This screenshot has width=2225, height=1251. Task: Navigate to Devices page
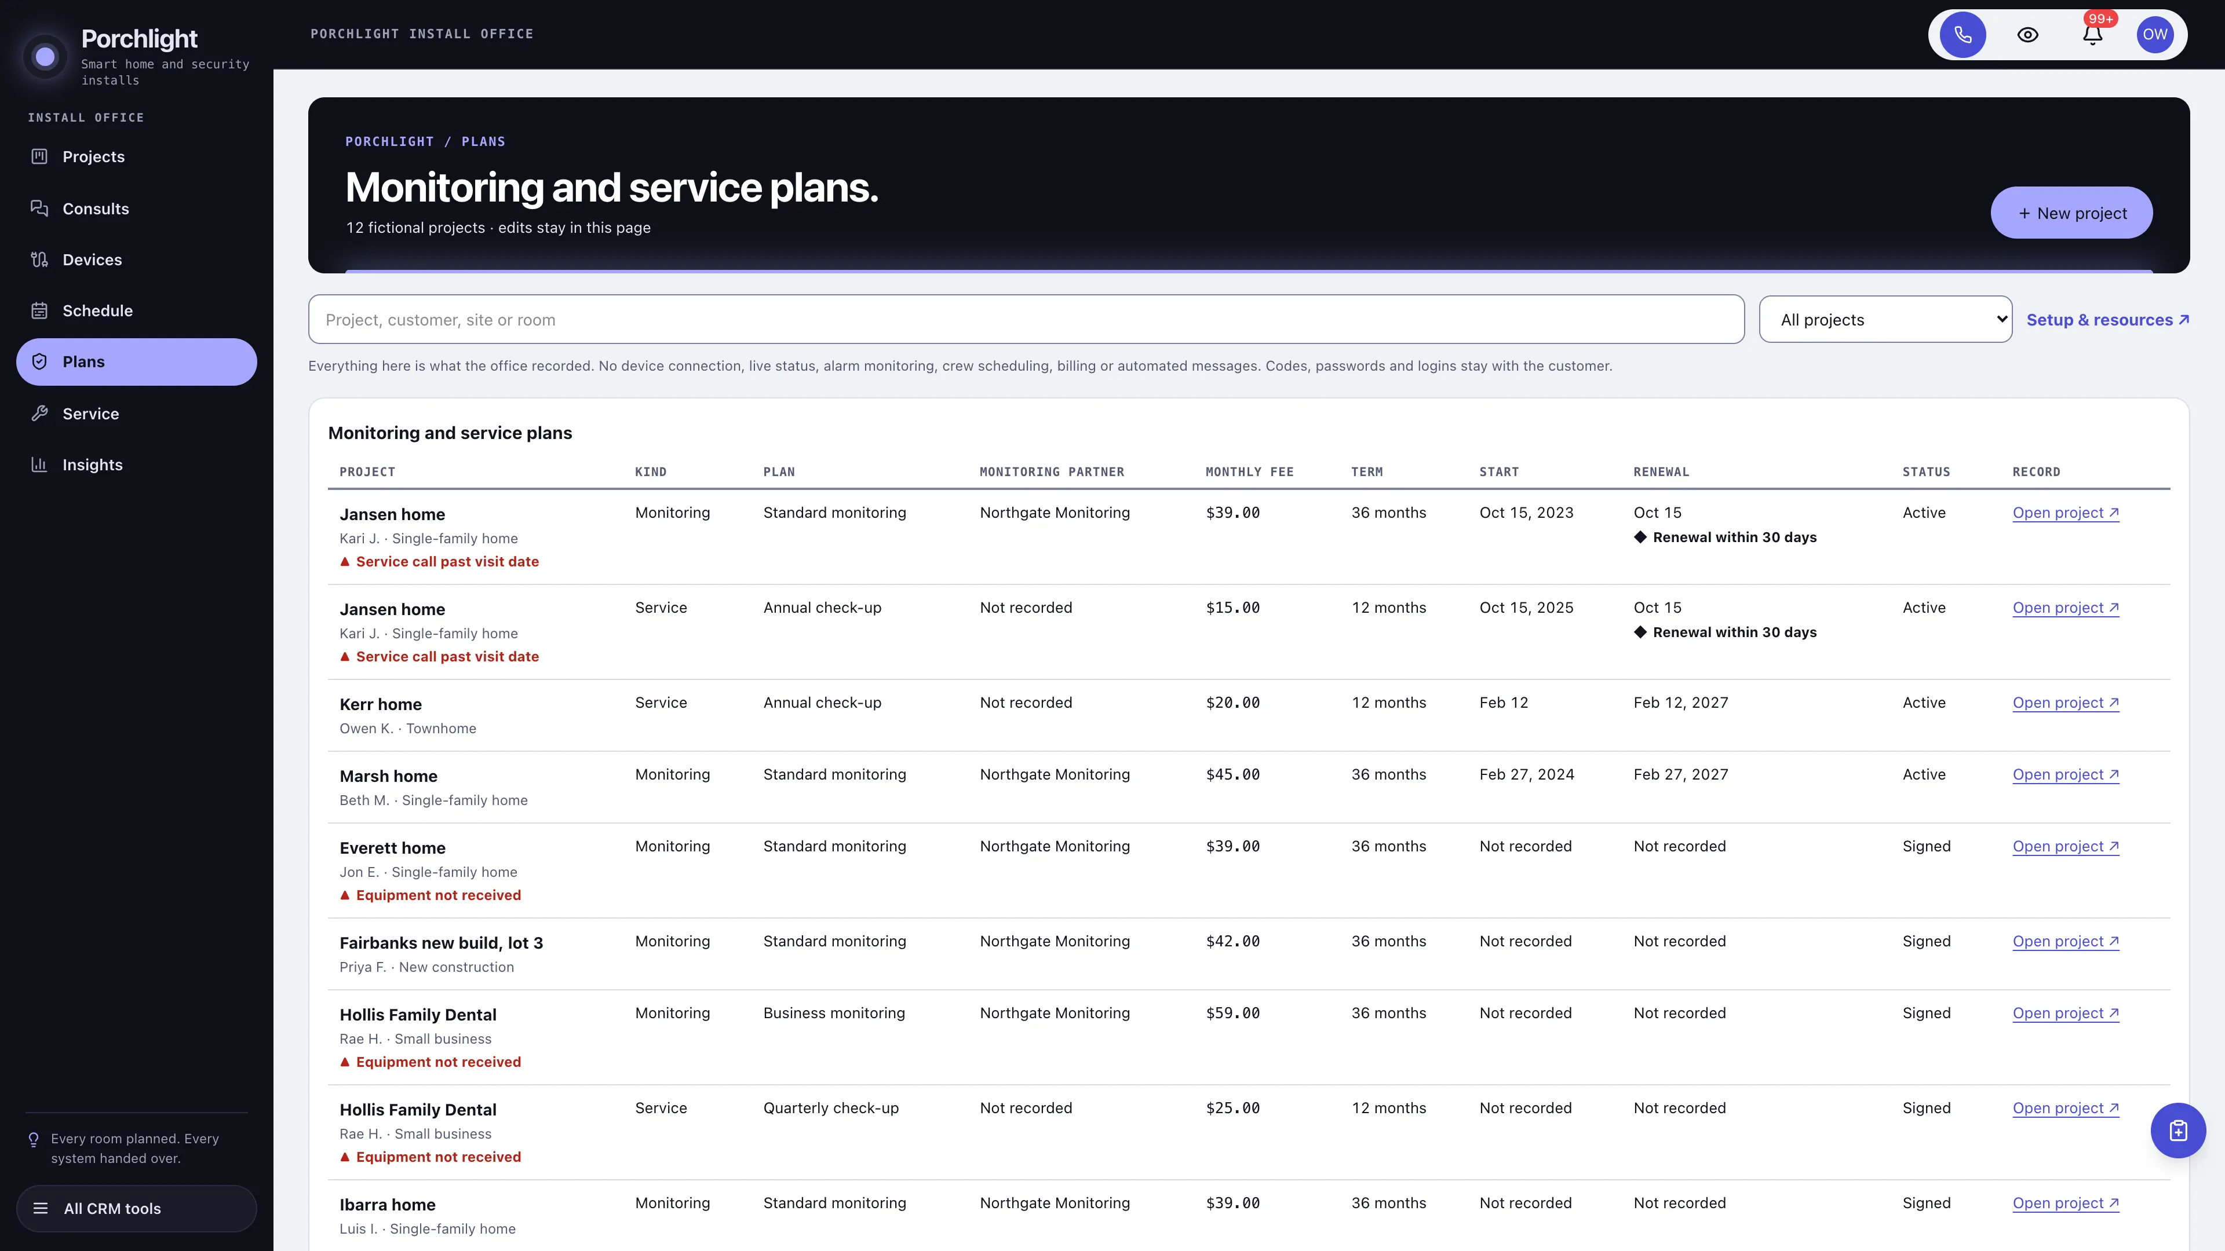pos(137,259)
